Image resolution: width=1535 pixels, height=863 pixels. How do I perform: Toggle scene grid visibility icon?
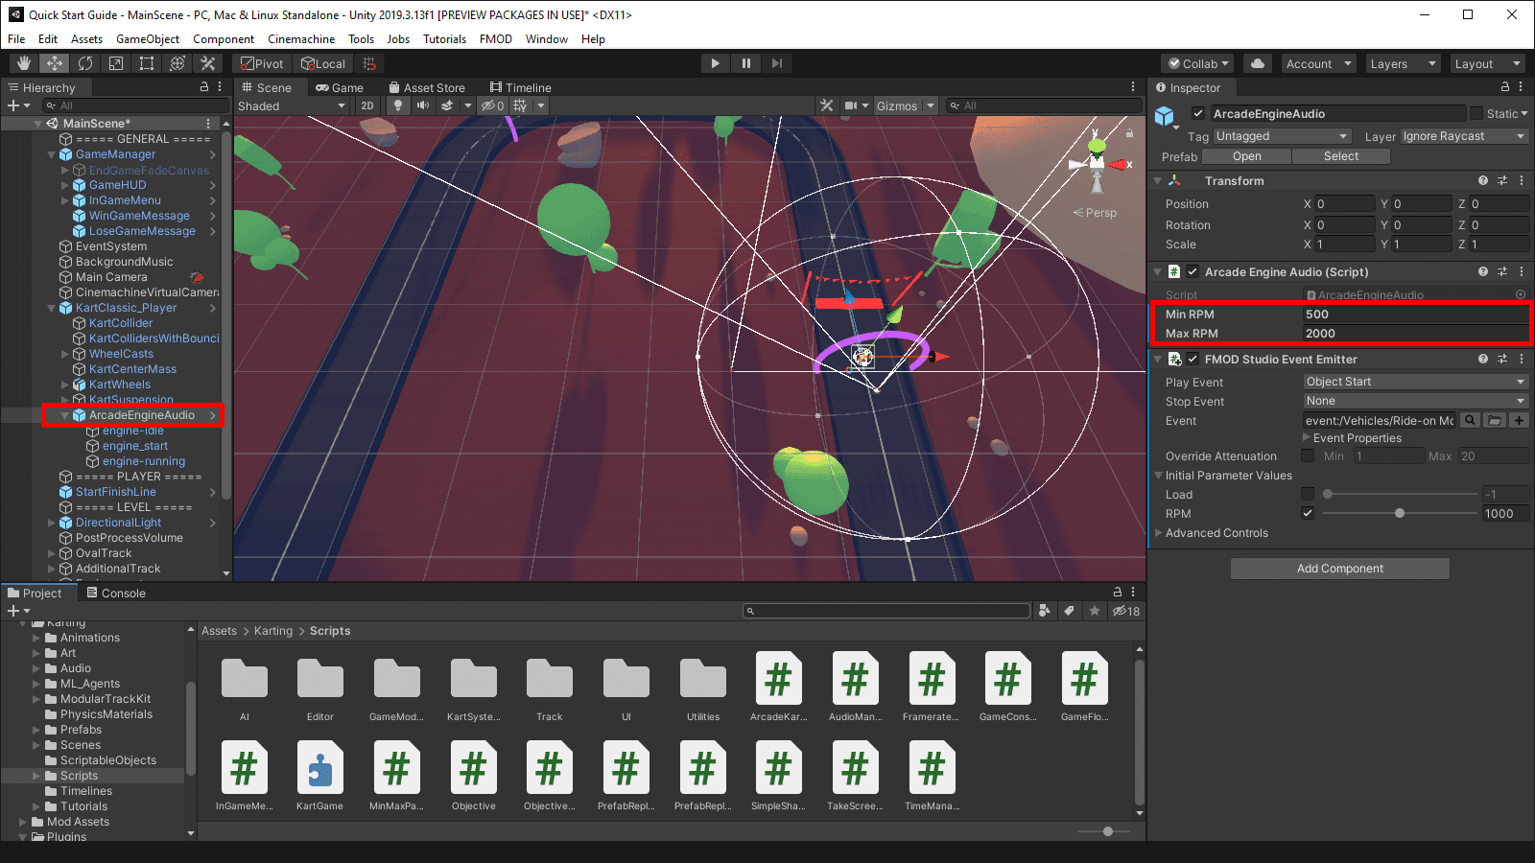point(520,105)
